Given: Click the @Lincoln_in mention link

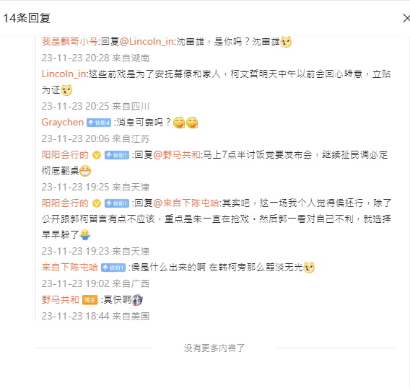Looking at the screenshot, I should point(147,41).
